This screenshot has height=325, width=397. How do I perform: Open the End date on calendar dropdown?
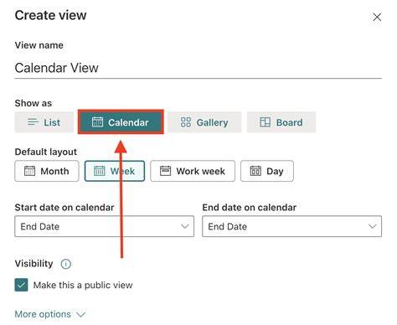pos(291,226)
